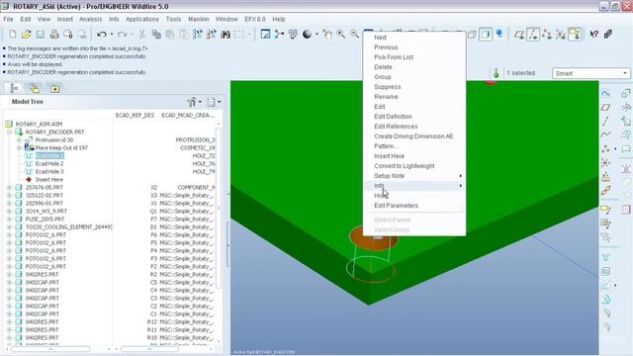
Task: Select the coordinate system tool in right toolbar
Action: (605, 162)
